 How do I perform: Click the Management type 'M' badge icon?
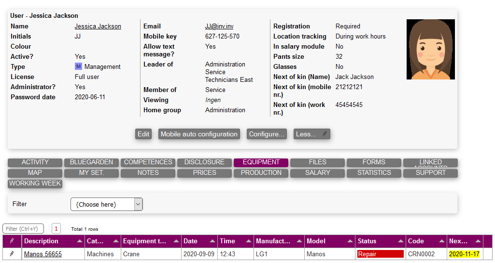click(x=78, y=66)
